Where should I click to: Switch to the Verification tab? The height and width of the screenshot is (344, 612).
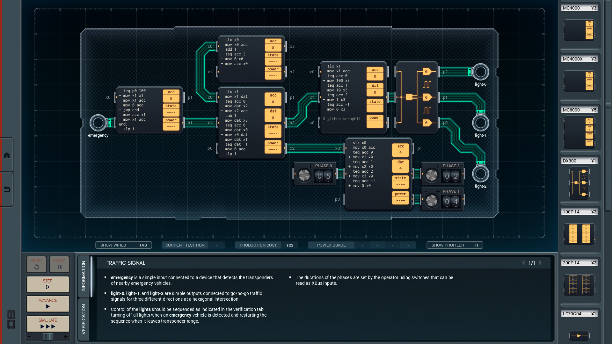click(x=84, y=319)
